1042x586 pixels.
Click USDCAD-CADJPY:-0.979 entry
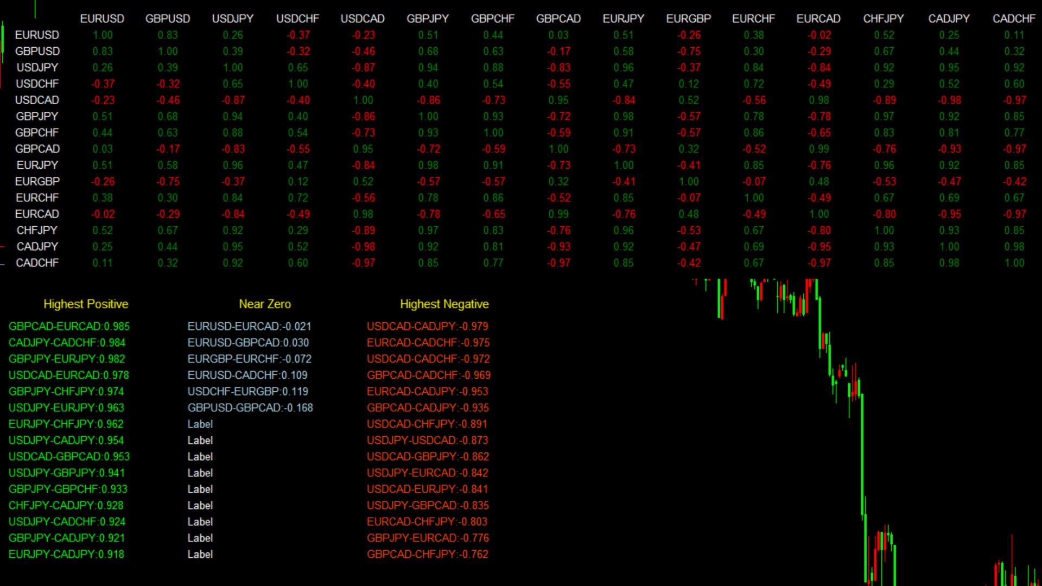427,326
